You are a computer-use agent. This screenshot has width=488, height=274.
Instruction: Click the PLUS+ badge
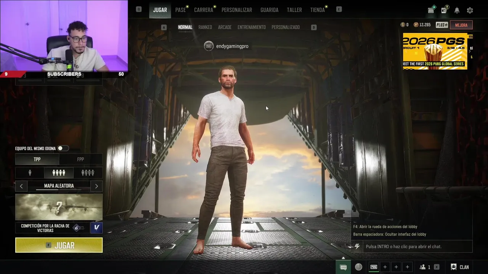click(x=442, y=25)
